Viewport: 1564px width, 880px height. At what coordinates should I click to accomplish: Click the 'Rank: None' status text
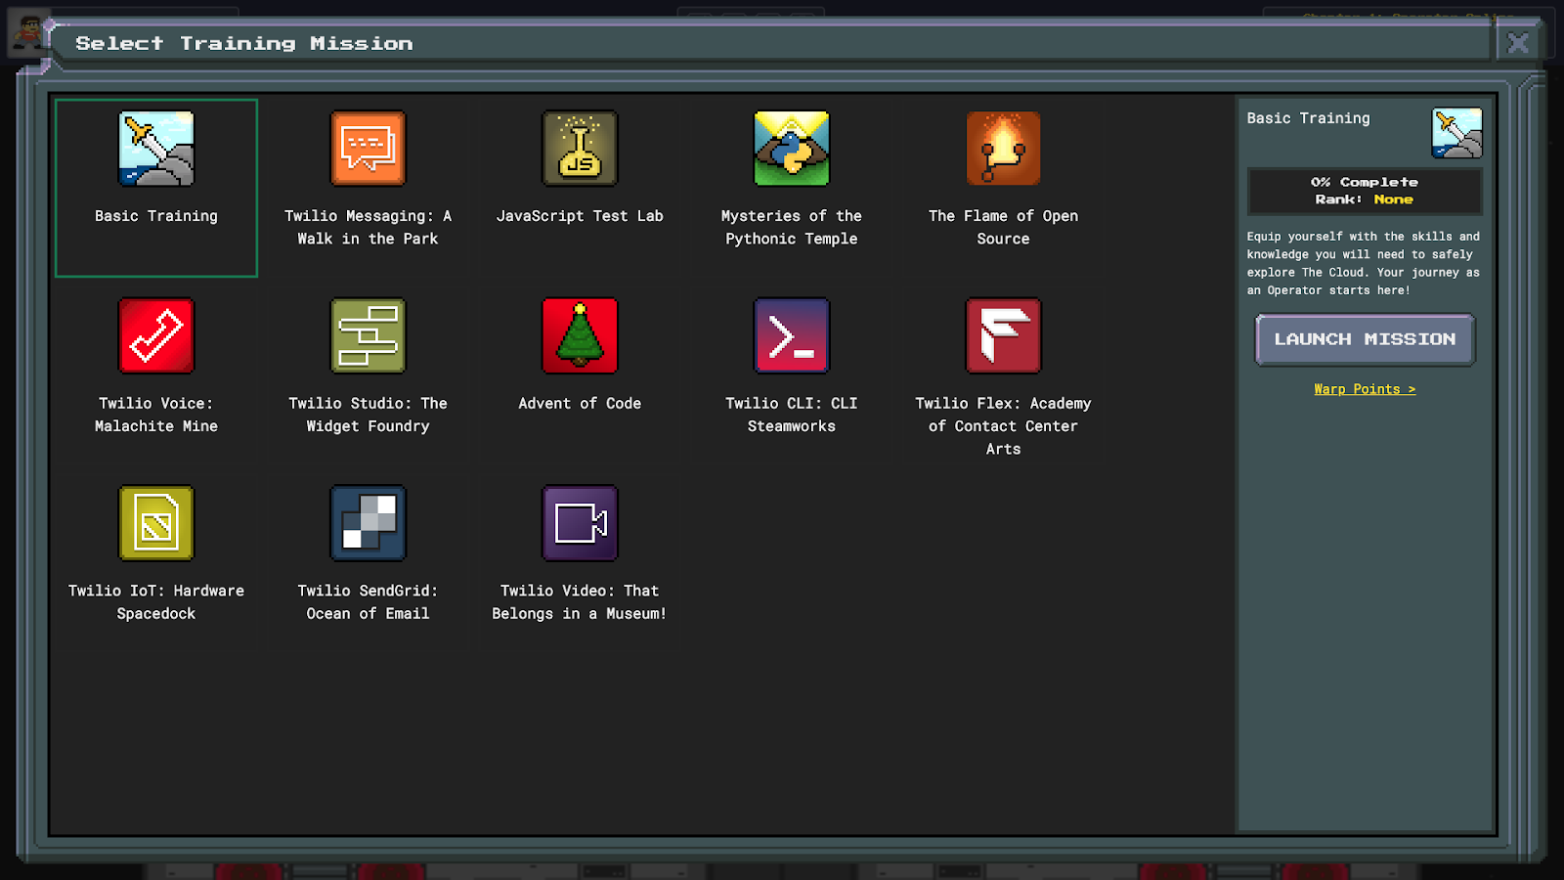click(1365, 199)
